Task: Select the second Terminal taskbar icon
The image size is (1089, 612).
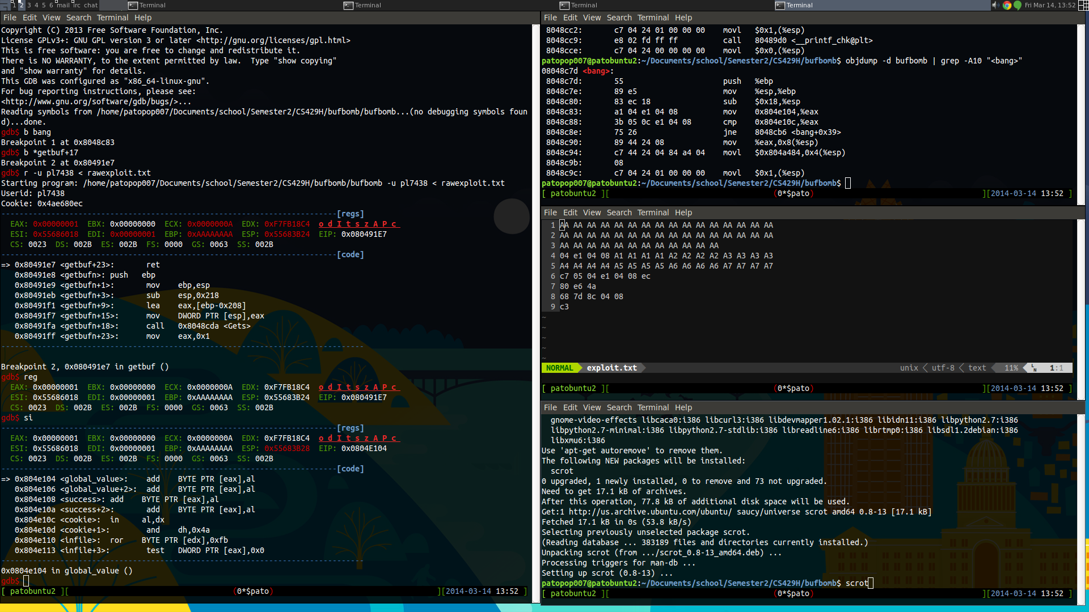Action: click(x=349, y=5)
